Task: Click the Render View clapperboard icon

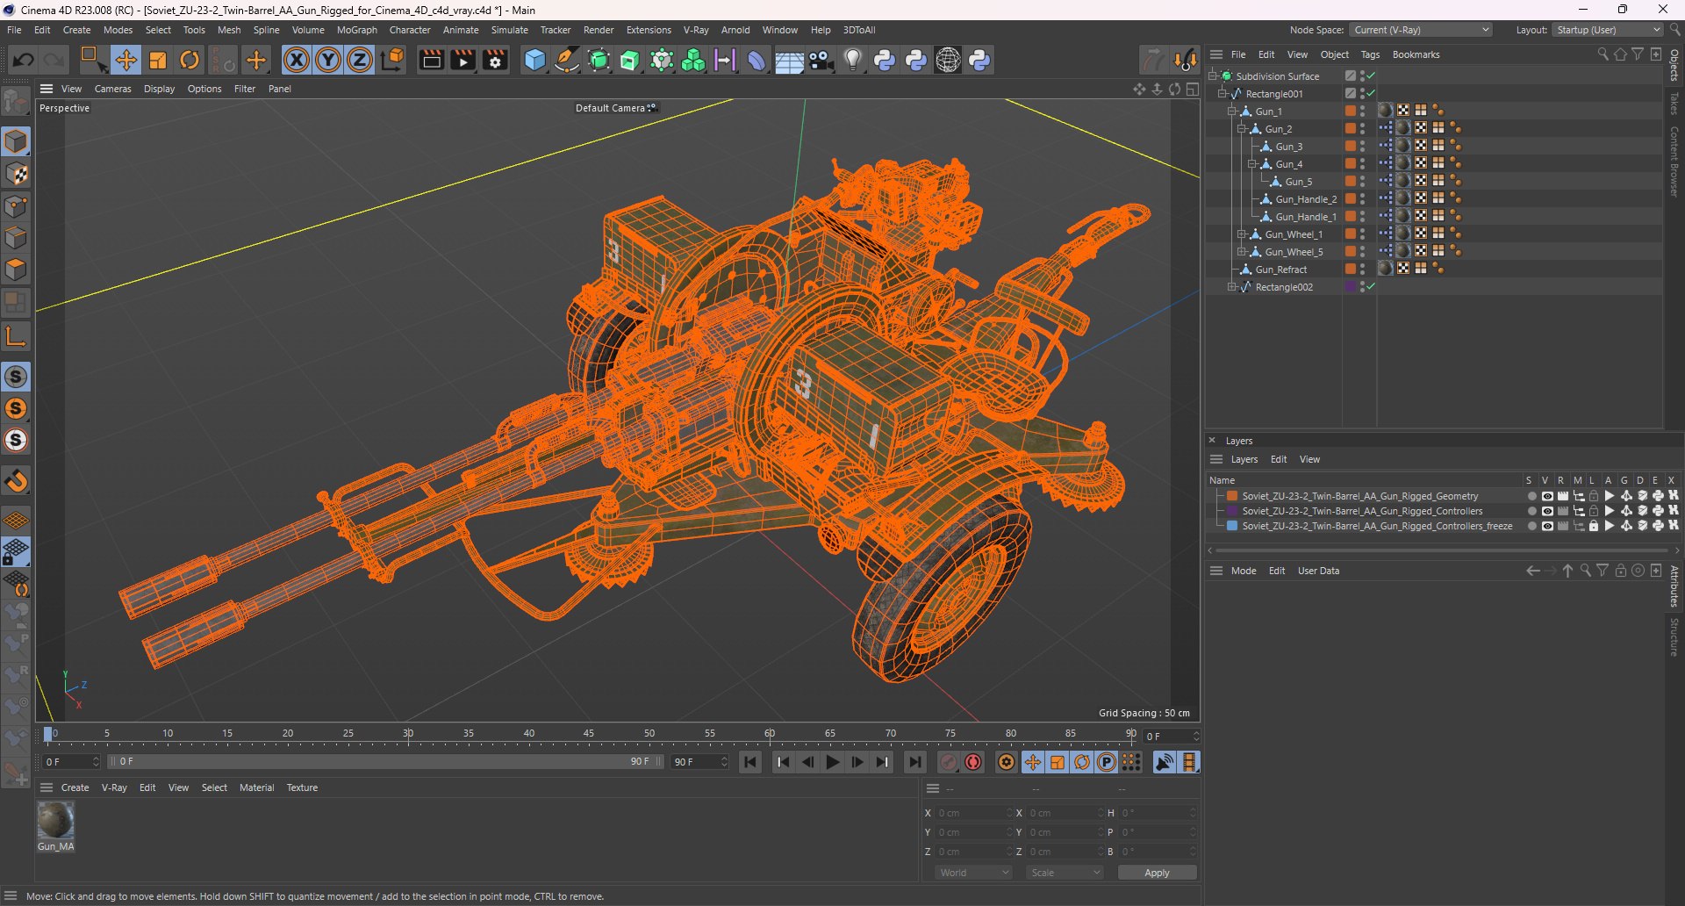Action: click(x=431, y=60)
